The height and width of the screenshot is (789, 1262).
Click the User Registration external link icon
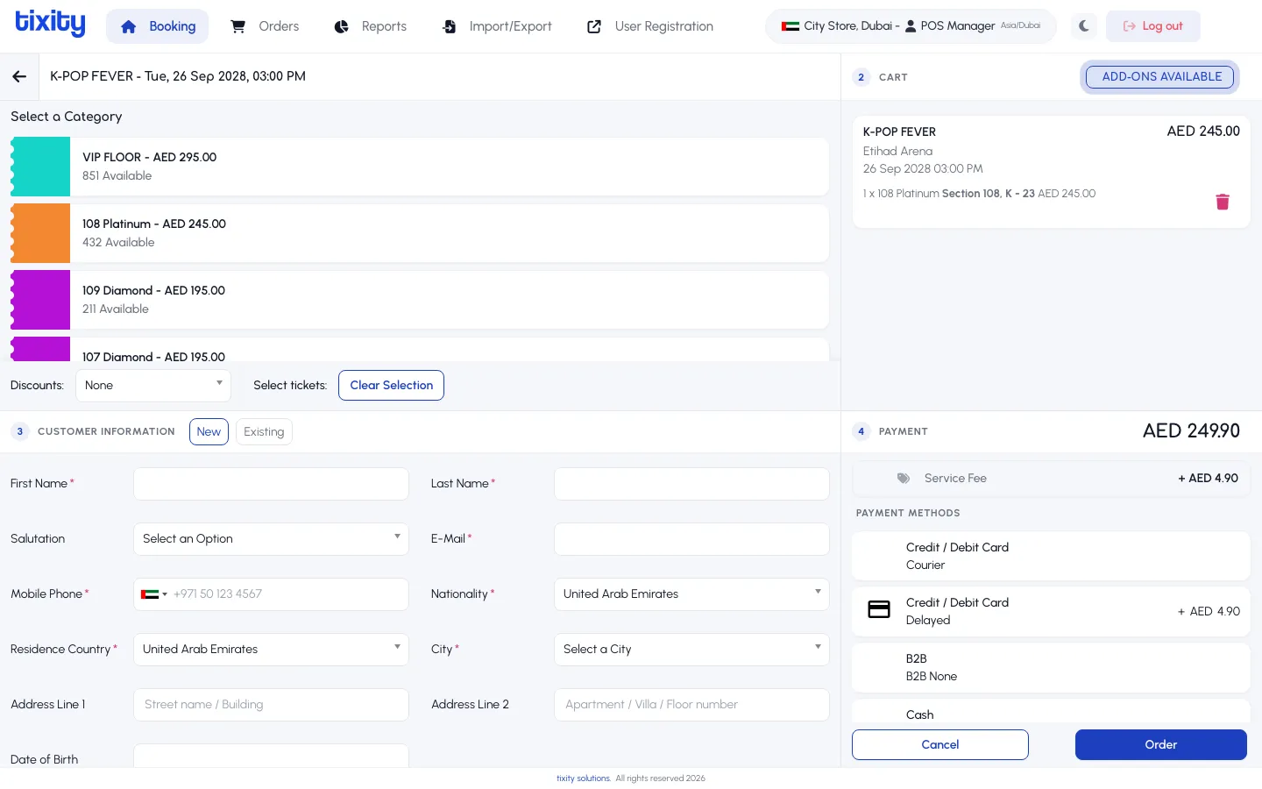(x=594, y=26)
